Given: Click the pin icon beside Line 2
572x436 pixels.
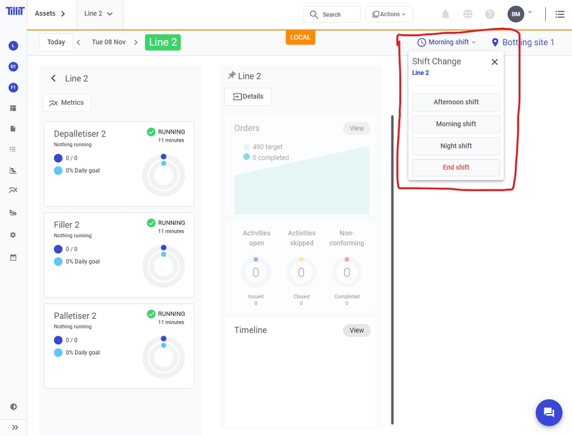Looking at the screenshot, I should tap(231, 76).
